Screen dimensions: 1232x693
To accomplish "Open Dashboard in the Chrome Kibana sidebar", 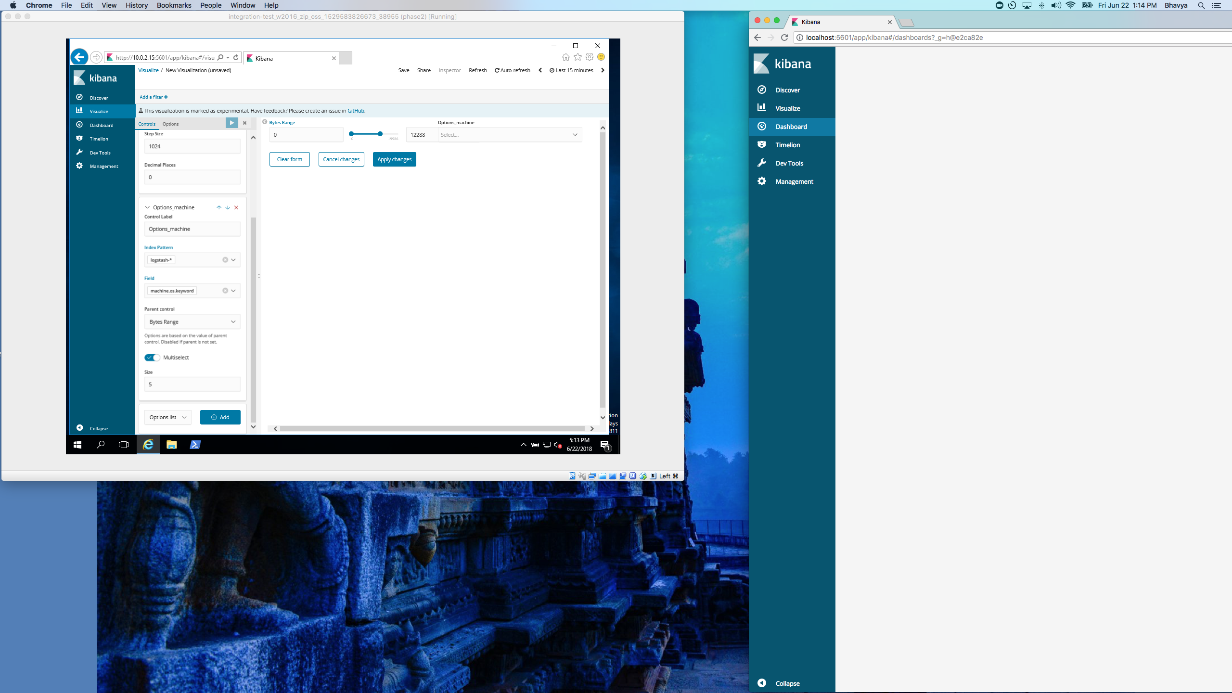I will click(x=791, y=127).
